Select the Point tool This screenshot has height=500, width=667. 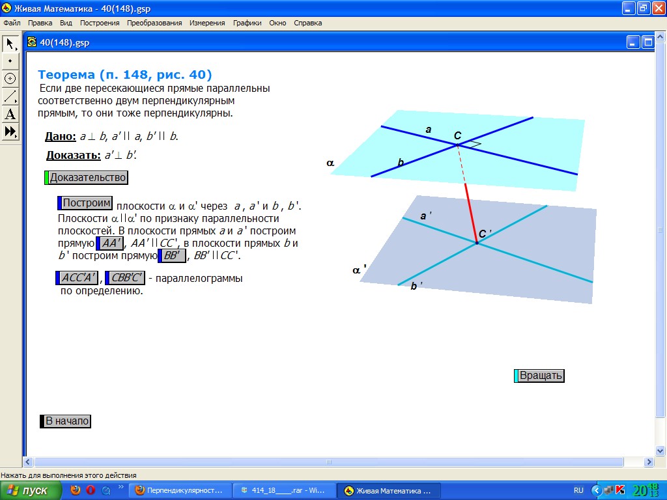pyautogui.click(x=10, y=61)
